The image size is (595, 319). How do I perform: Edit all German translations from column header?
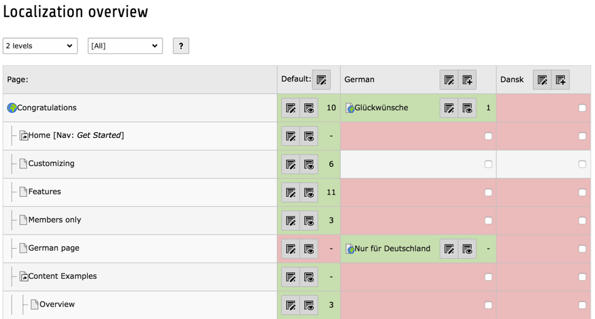pyautogui.click(x=449, y=80)
